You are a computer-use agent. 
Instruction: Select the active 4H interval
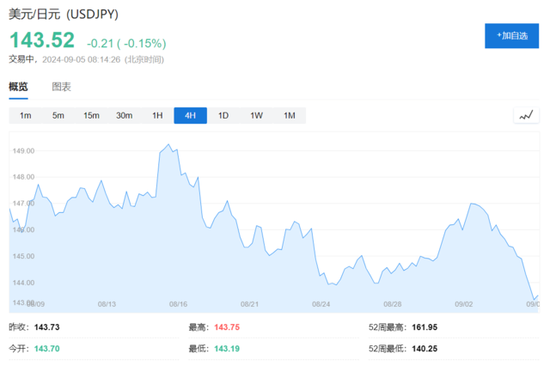(x=190, y=116)
